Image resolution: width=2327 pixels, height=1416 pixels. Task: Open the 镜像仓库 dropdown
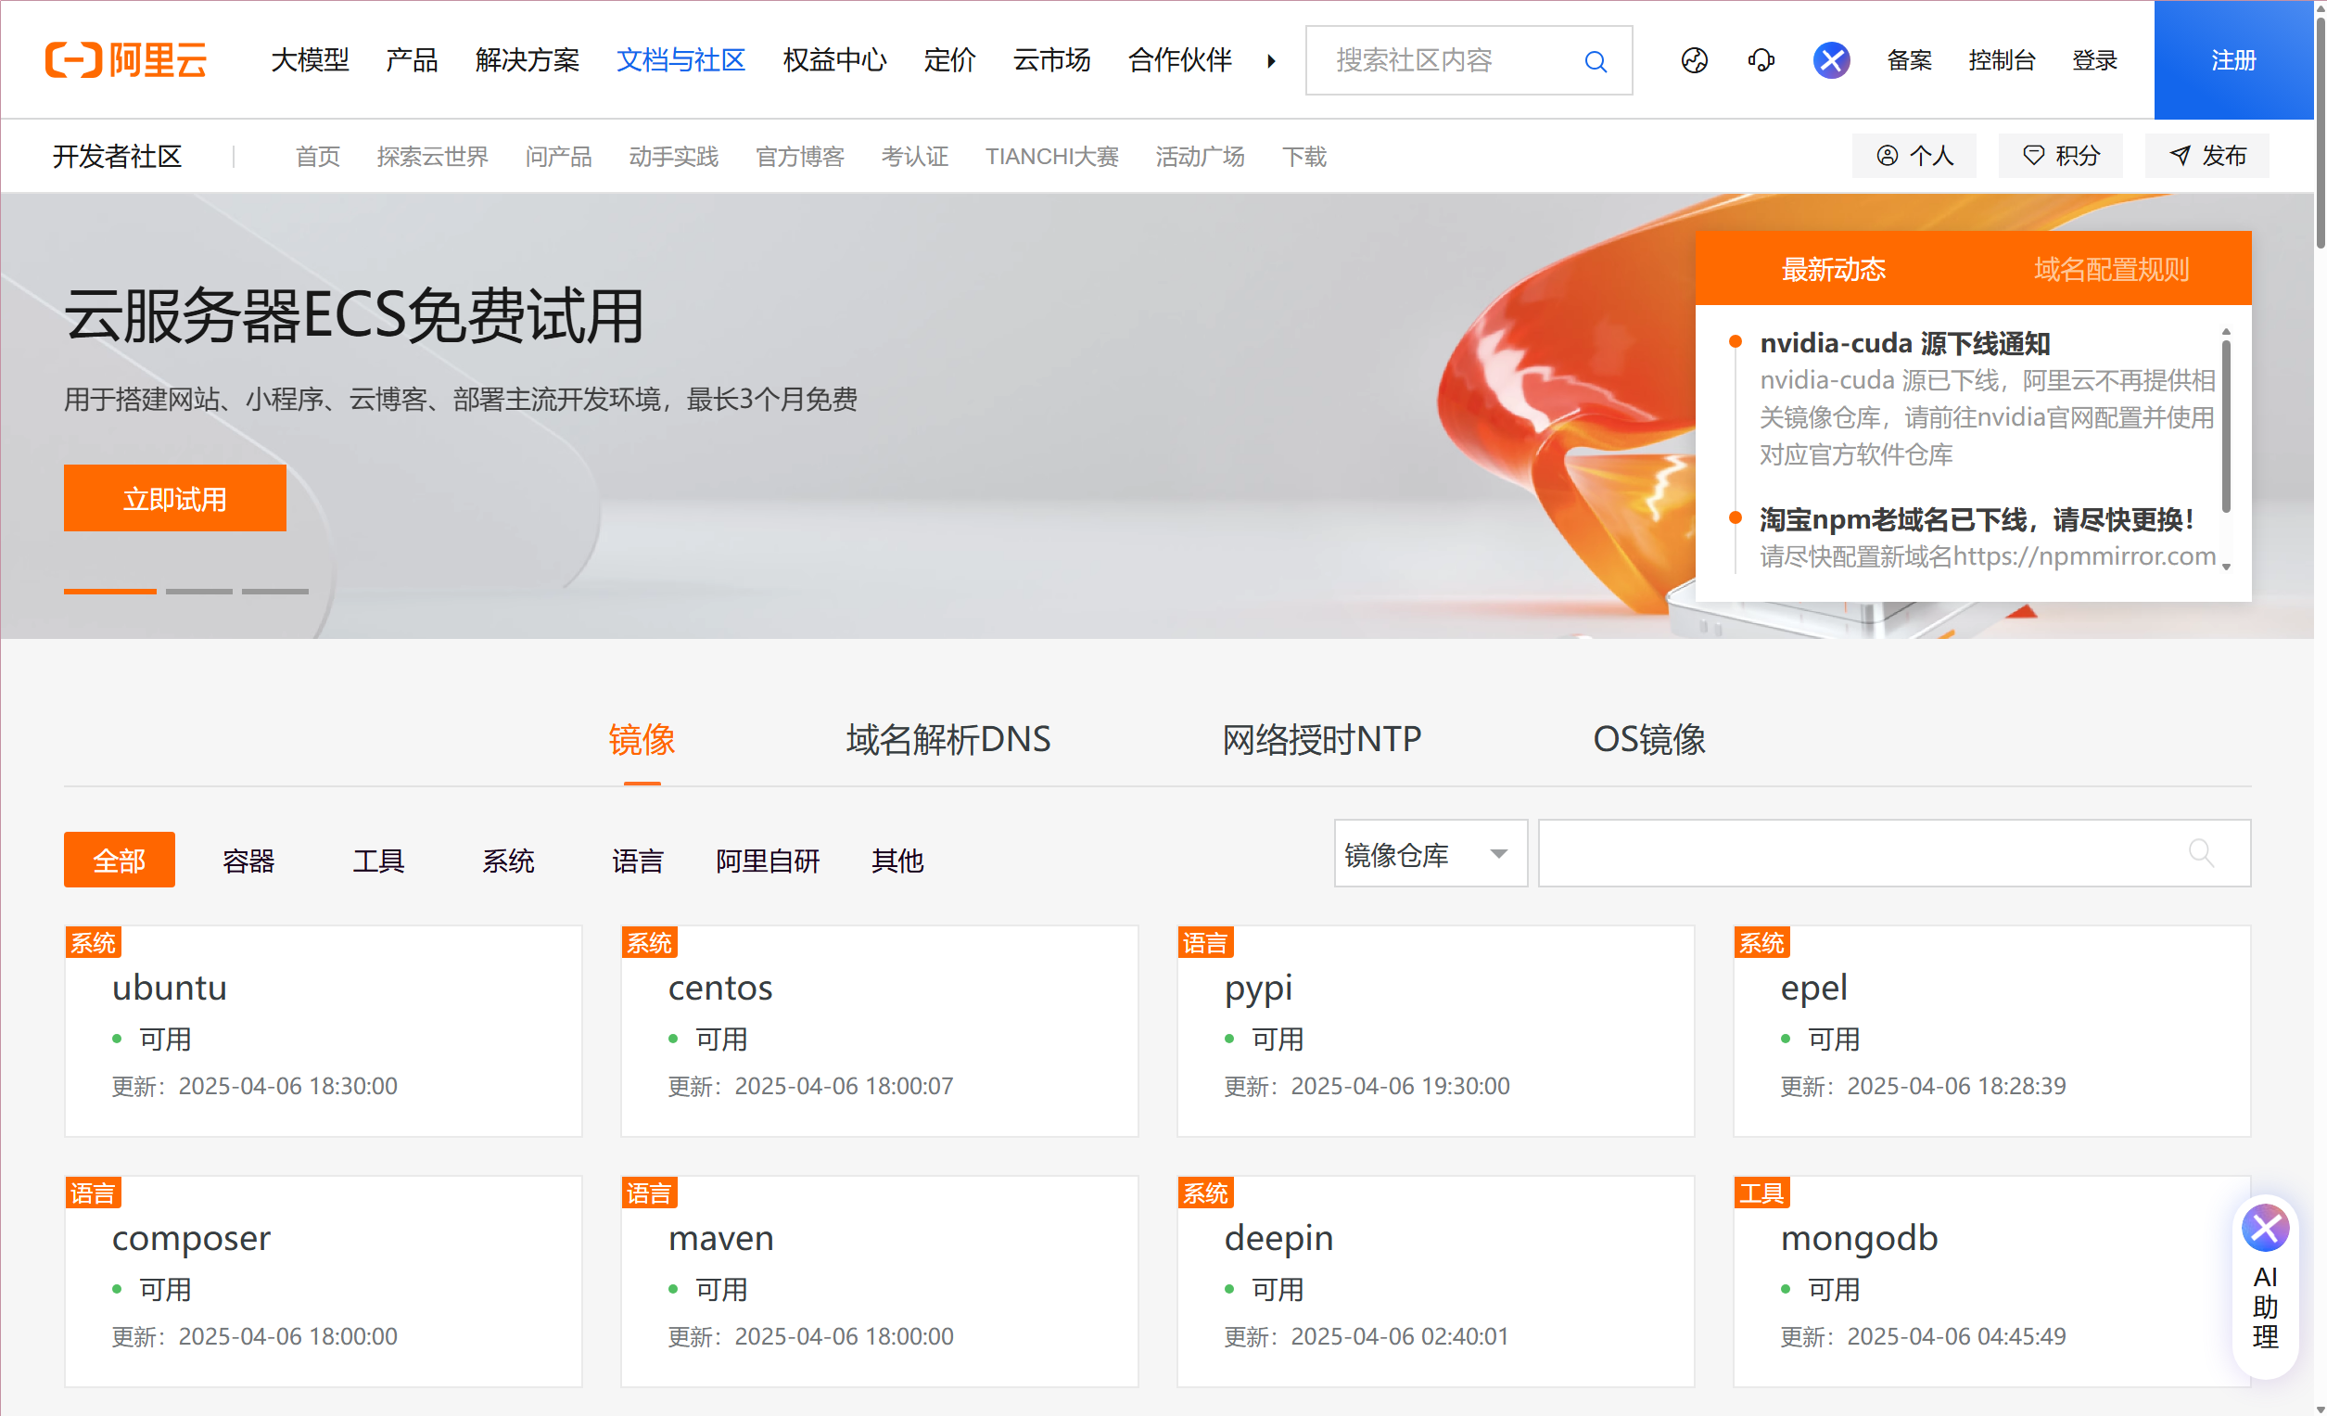[1429, 853]
